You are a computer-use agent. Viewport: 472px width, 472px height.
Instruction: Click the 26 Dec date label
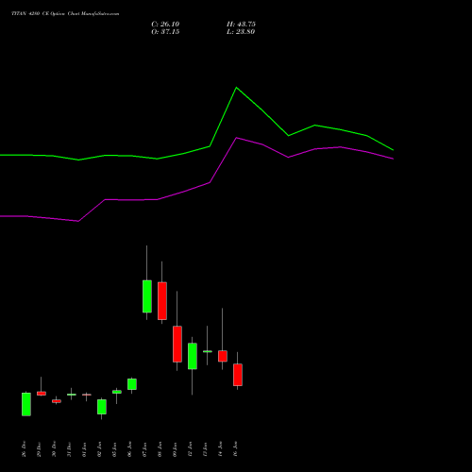pos(25,449)
